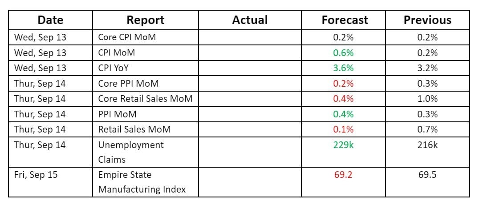Click the 216k previous value

coord(427,145)
